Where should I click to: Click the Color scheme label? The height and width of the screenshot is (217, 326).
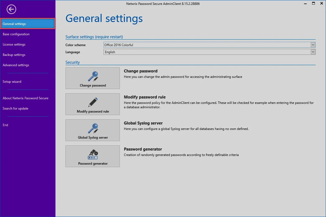76,45
